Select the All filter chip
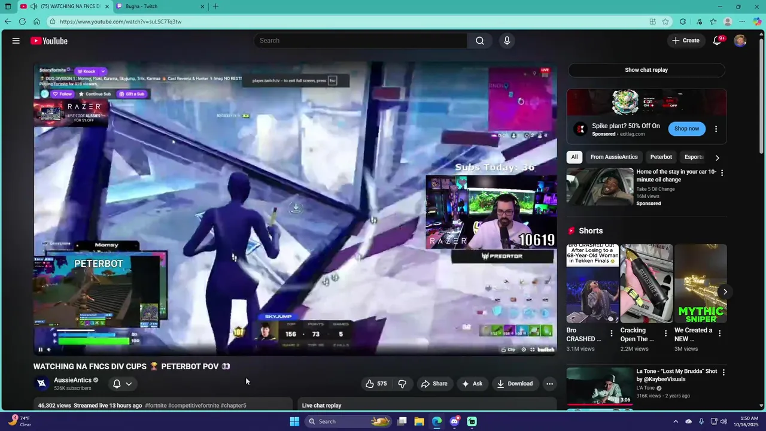The width and height of the screenshot is (766, 431). [x=574, y=157]
